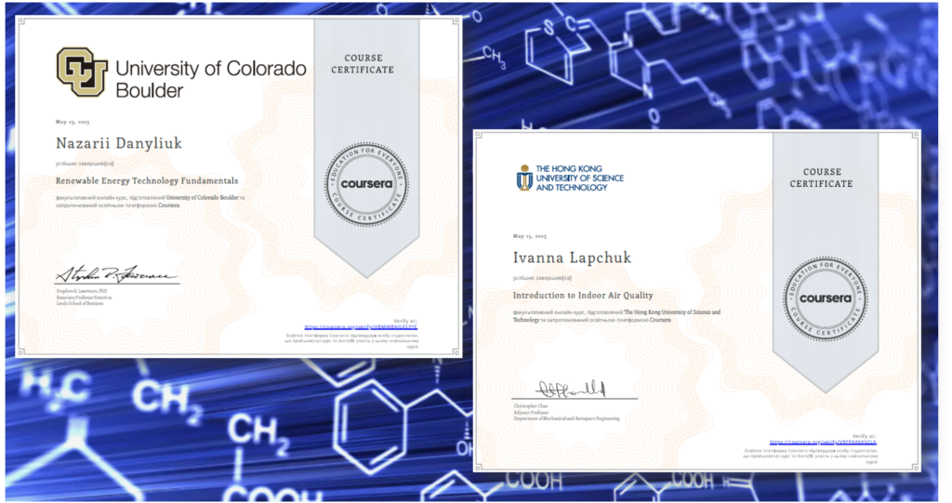Select the Renewable Energy Technology Fundamentals course title

click(147, 180)
